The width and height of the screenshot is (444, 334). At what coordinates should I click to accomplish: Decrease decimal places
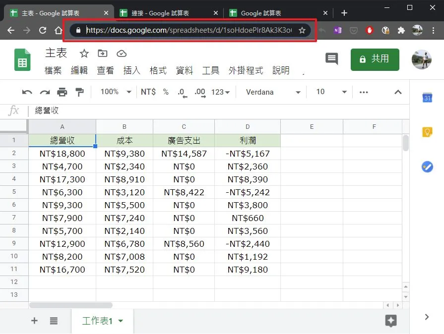coord(183,92)
